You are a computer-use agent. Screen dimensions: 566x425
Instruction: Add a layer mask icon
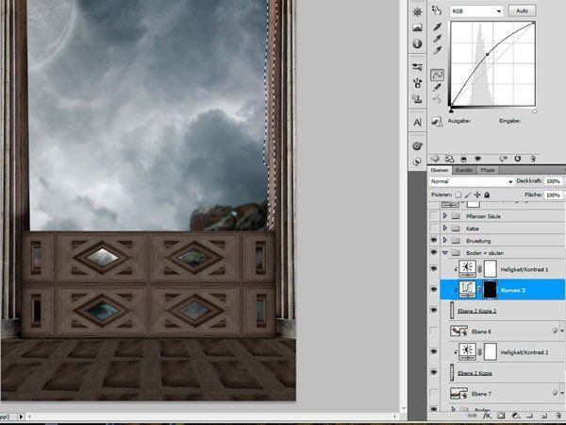pyautogui.click(x=501, y=416)
